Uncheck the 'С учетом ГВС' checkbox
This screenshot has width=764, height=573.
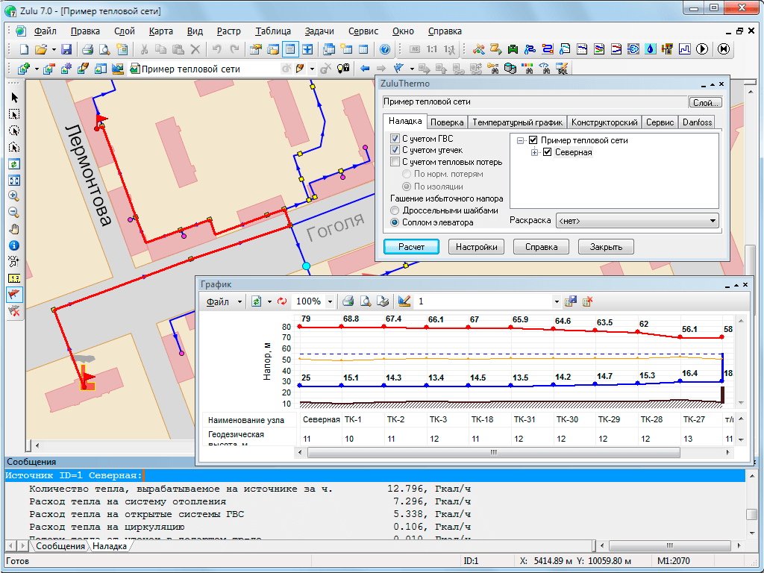click(x=395, y=139)
